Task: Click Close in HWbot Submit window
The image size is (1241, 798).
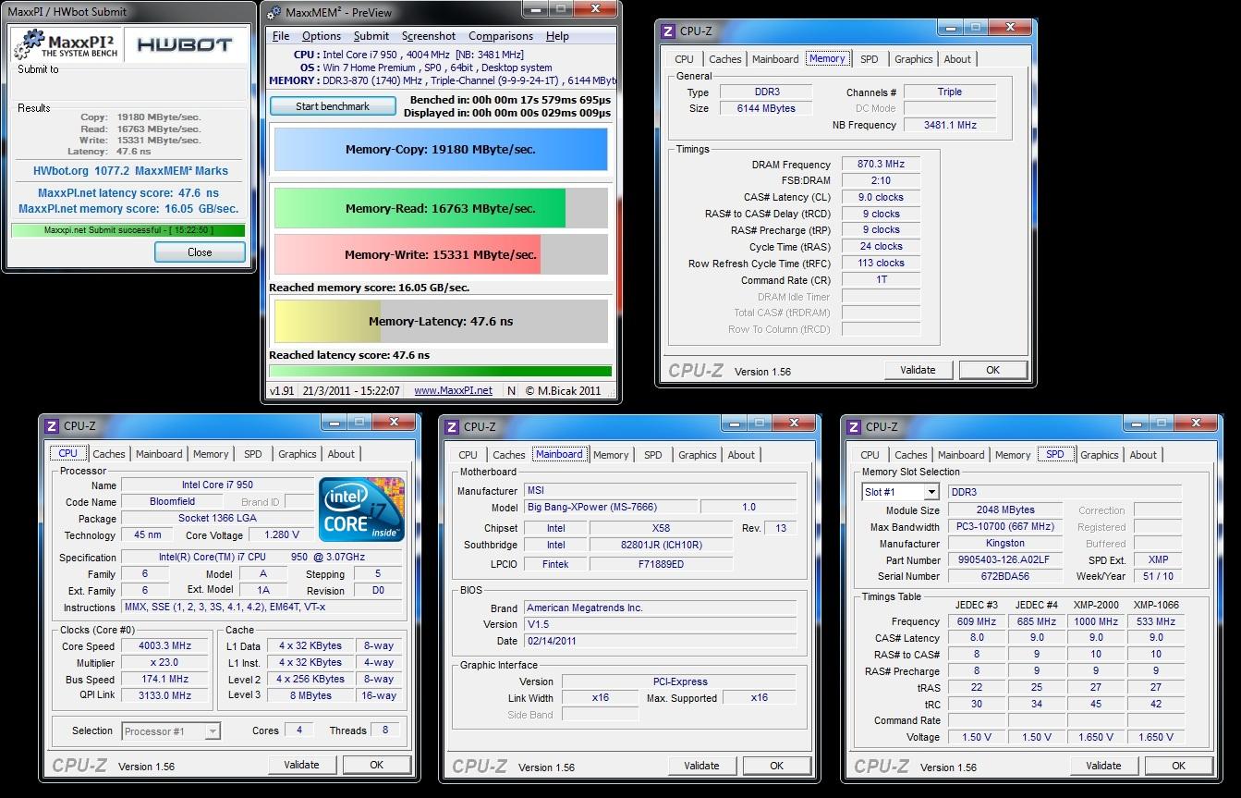Action: pos(200,252)
